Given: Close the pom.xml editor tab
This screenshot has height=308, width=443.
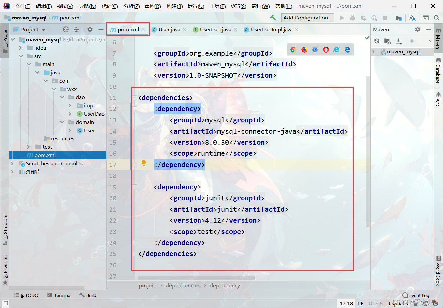Looking at the screenshot, I should [x=143, y=29].
